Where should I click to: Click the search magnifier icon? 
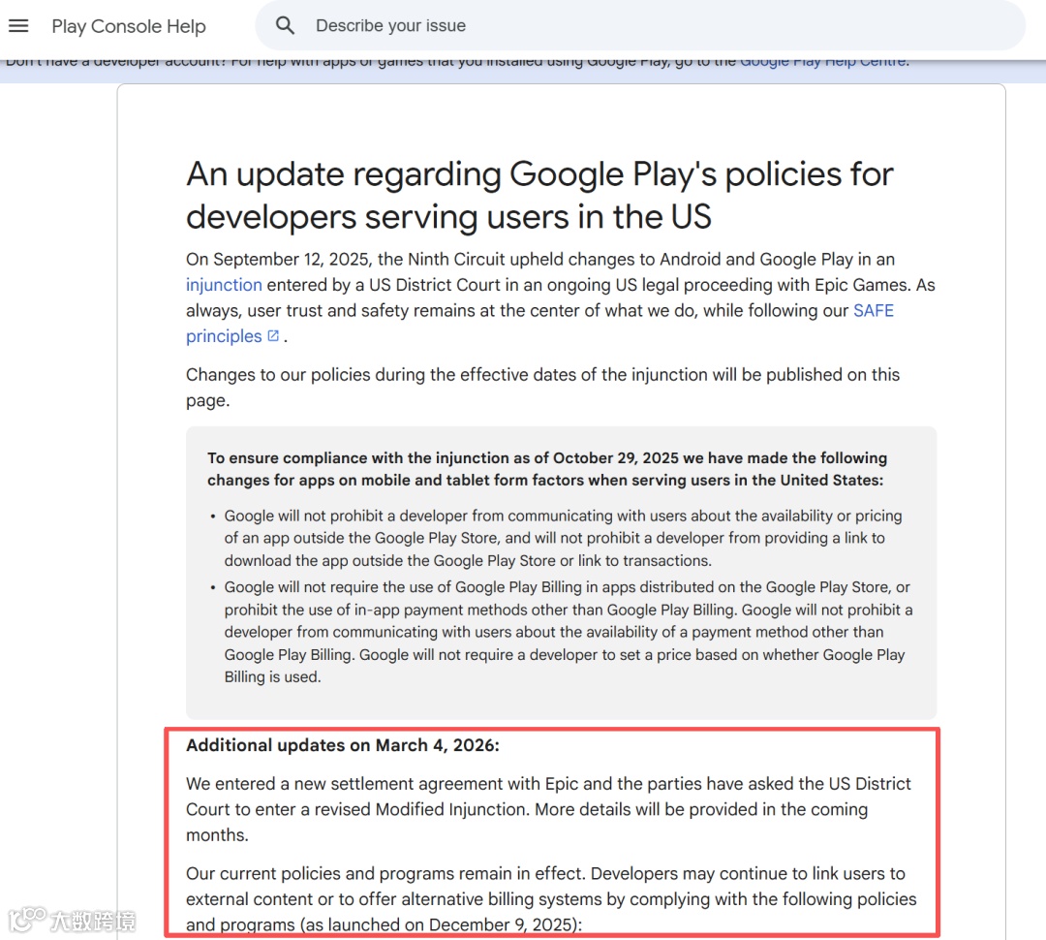[x=285, y=26]
